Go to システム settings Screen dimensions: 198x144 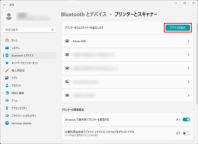(29, 48)
